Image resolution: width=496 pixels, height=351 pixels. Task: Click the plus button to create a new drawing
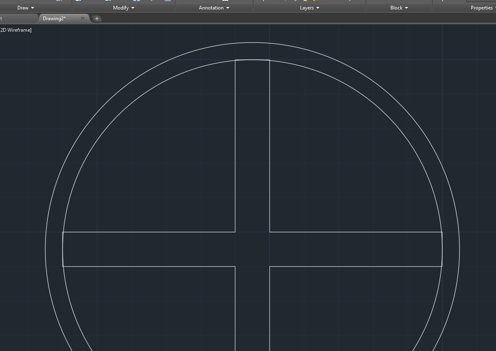click(x=97, y=18)
